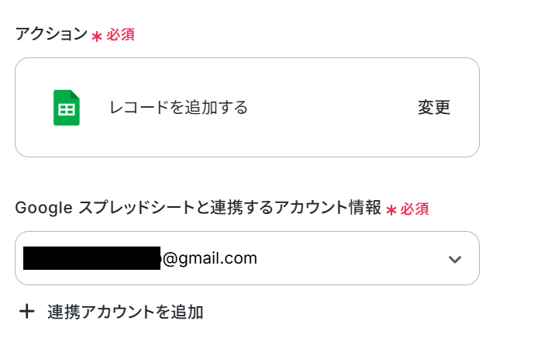The image size is (548, 345).
Task: Click the chevron arrow in account field
Action: 455,260
